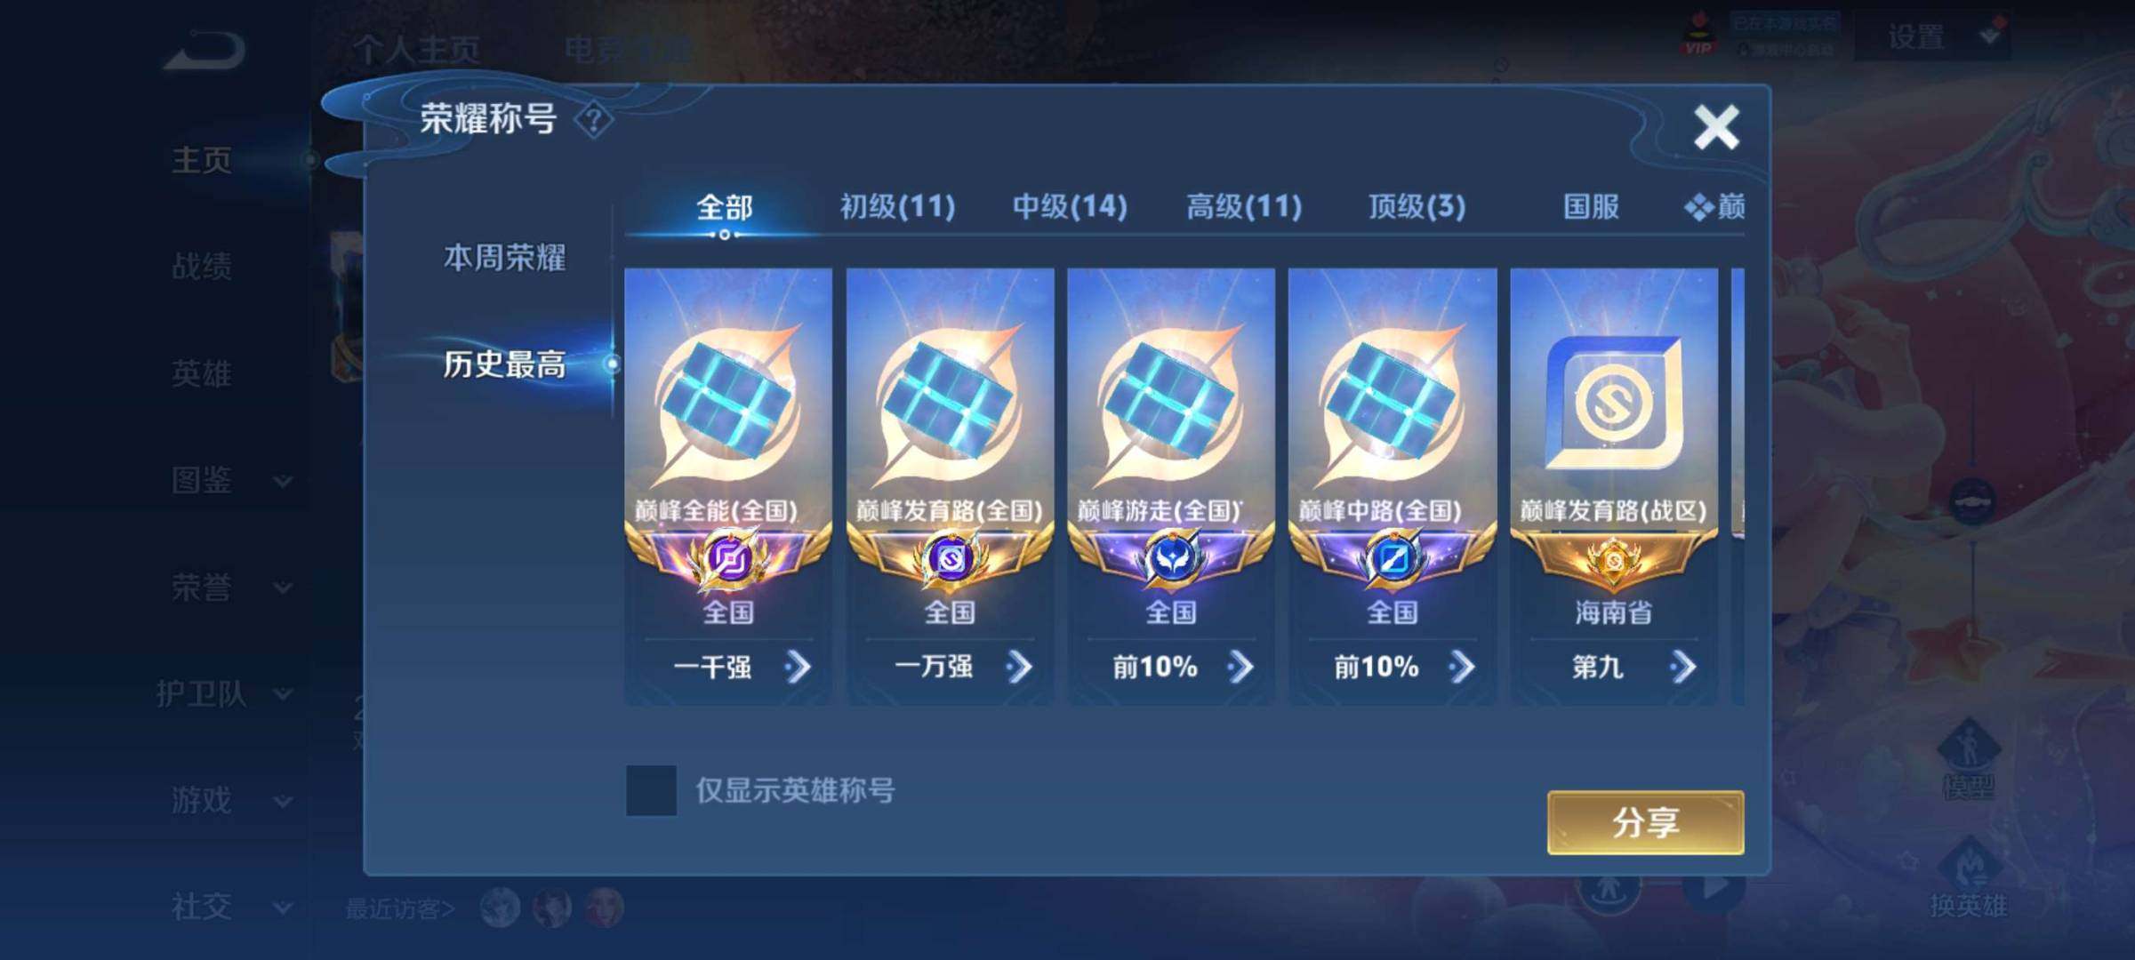Enable 仅显示英雄称号 checkbox
The height and width of the screenshot is (960, 2135).
coord(651,790)
